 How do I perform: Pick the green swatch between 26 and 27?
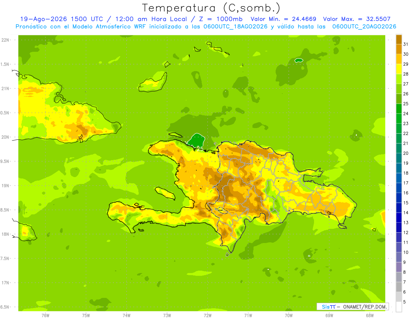(399, 89)
